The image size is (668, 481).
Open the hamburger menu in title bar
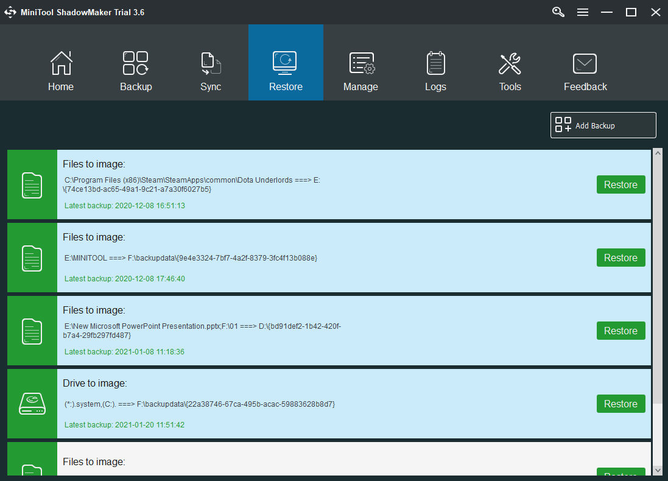point(583,12)
